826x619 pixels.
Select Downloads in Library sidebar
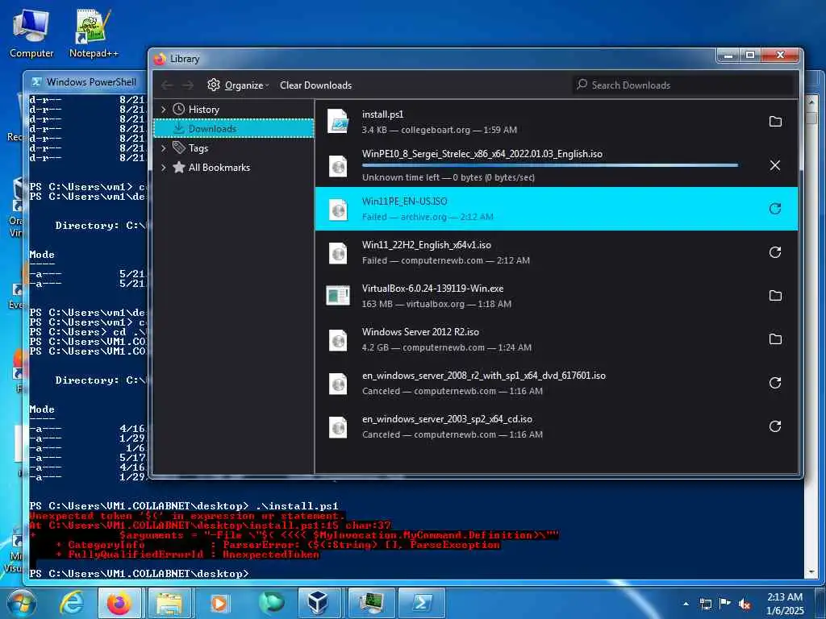[233, 128]
